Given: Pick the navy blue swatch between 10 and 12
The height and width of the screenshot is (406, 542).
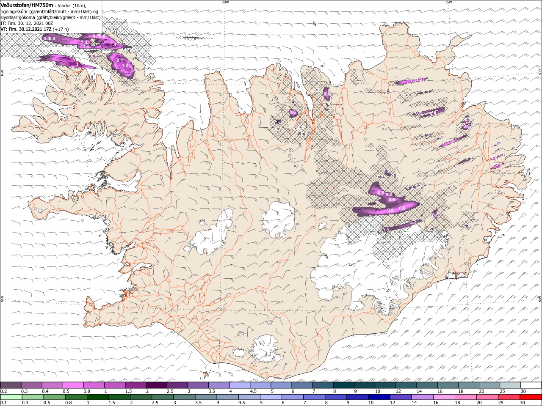Looking at the screenshot, I should pyautogui.click(x=379, y=397).
